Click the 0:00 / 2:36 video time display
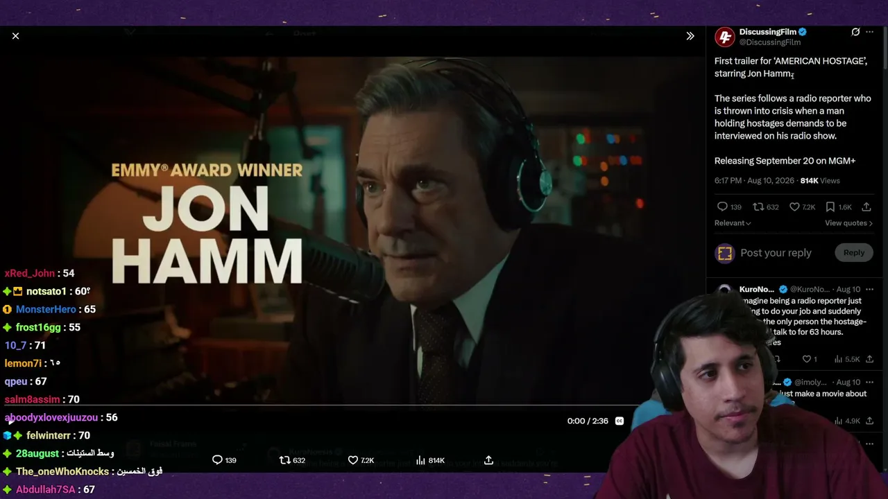The image size is (888, 499). (588, 421)
